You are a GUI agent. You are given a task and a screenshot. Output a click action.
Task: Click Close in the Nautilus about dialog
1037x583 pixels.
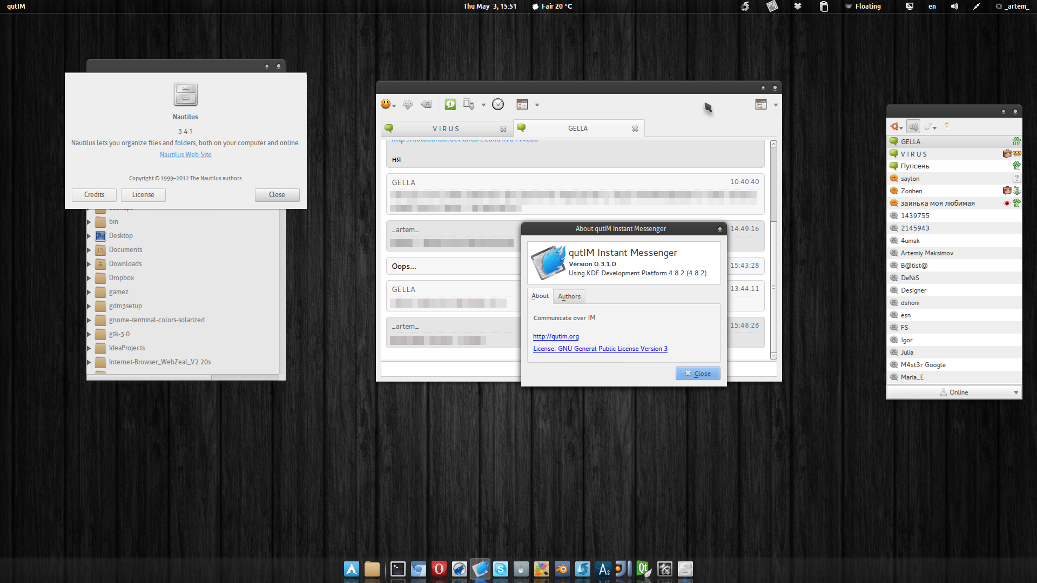click(277, 195)
